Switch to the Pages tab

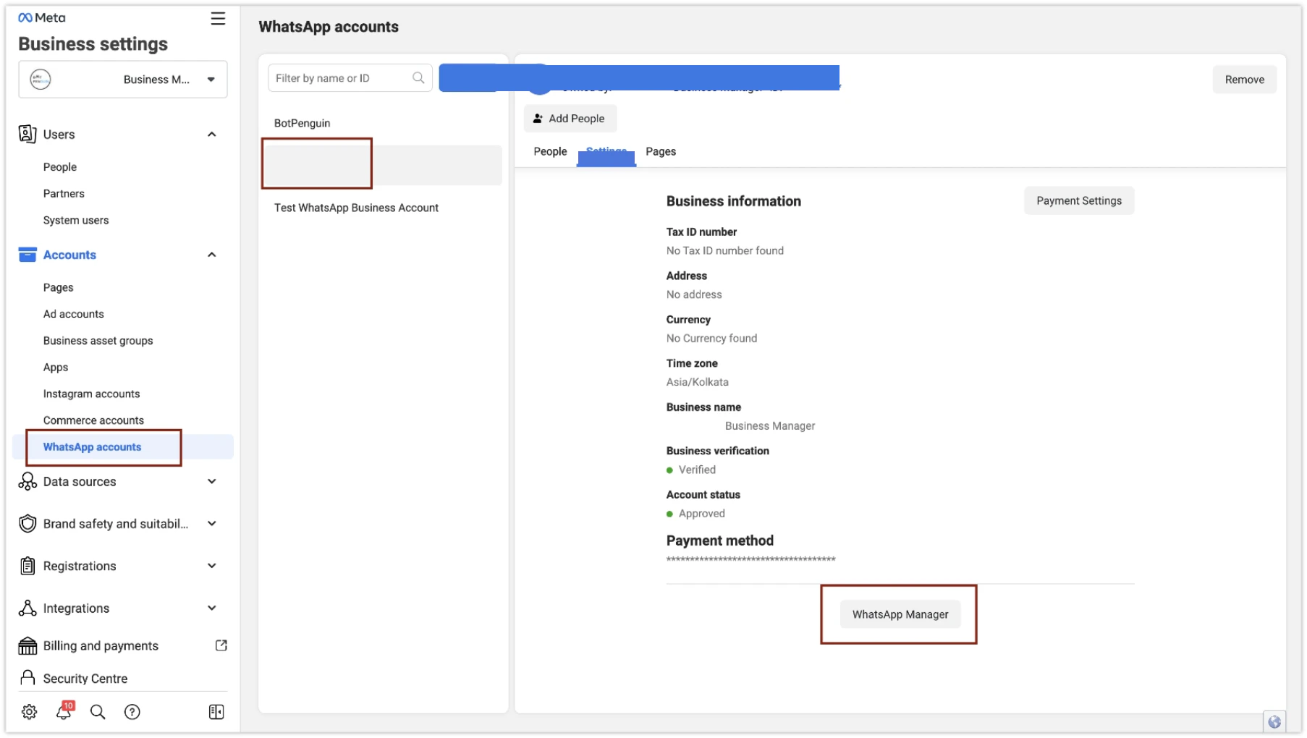tap(661, 151)
